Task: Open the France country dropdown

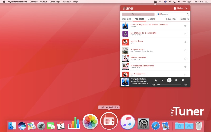Action: click(x=172, y=14)
